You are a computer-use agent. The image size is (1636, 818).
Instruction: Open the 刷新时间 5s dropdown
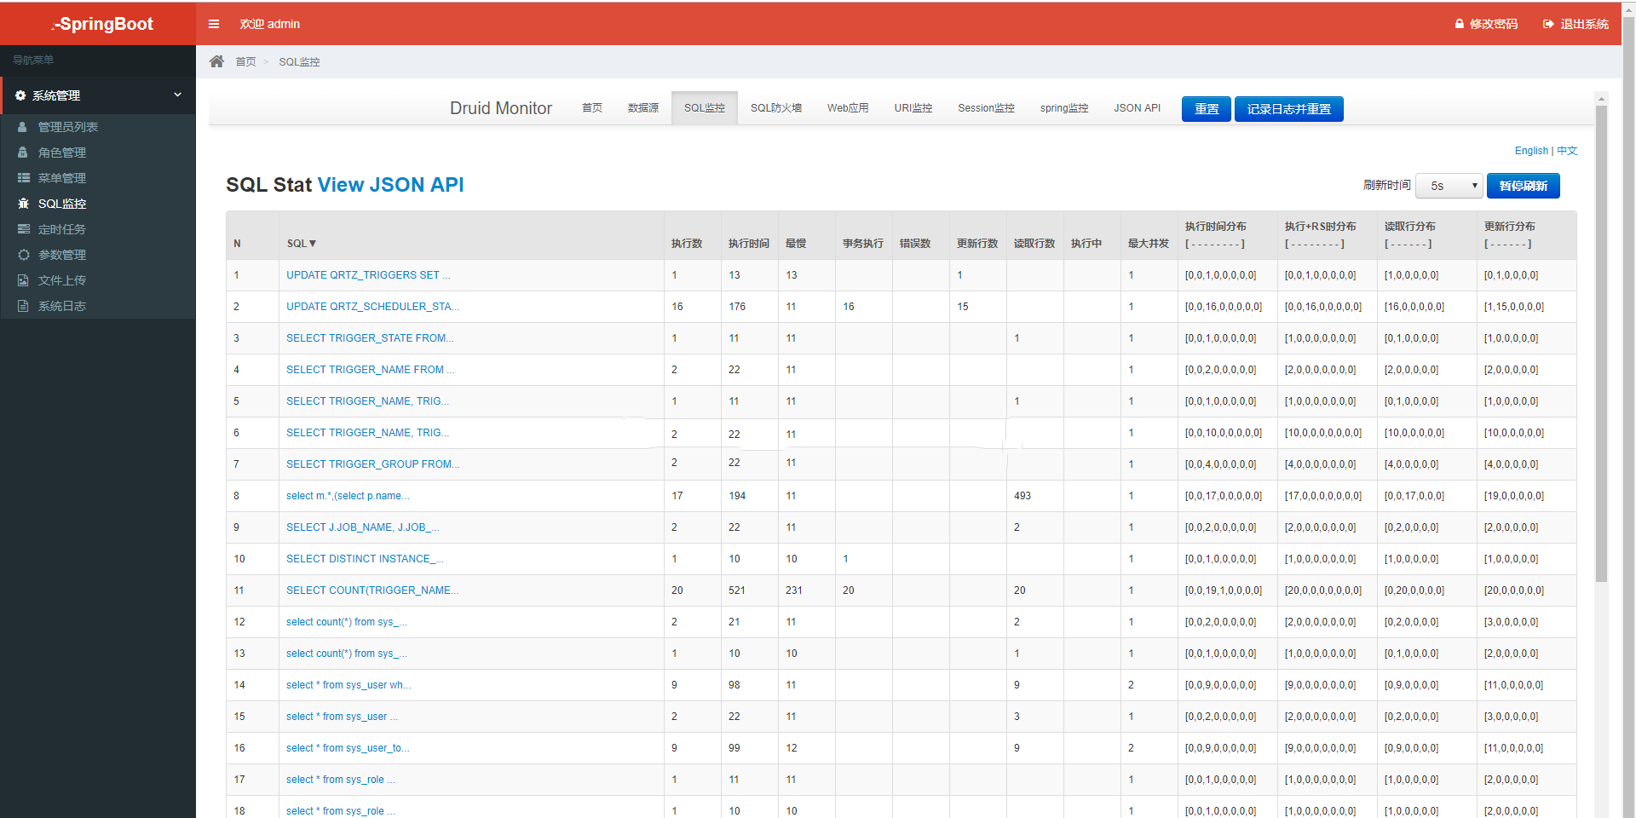1449,186
